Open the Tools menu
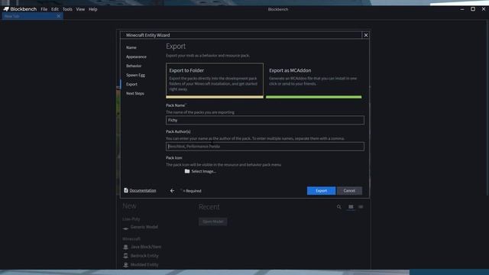The image size is (489, 275). (67, 9)
